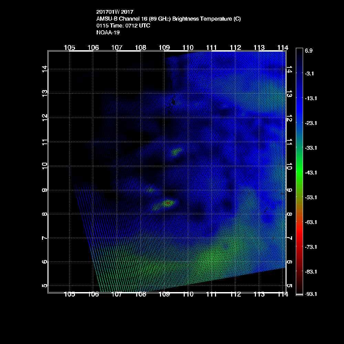Click longitude label 110 on the top axis
Image resolution: width=344 pixels, height=344 pixels.
point(188,47)
